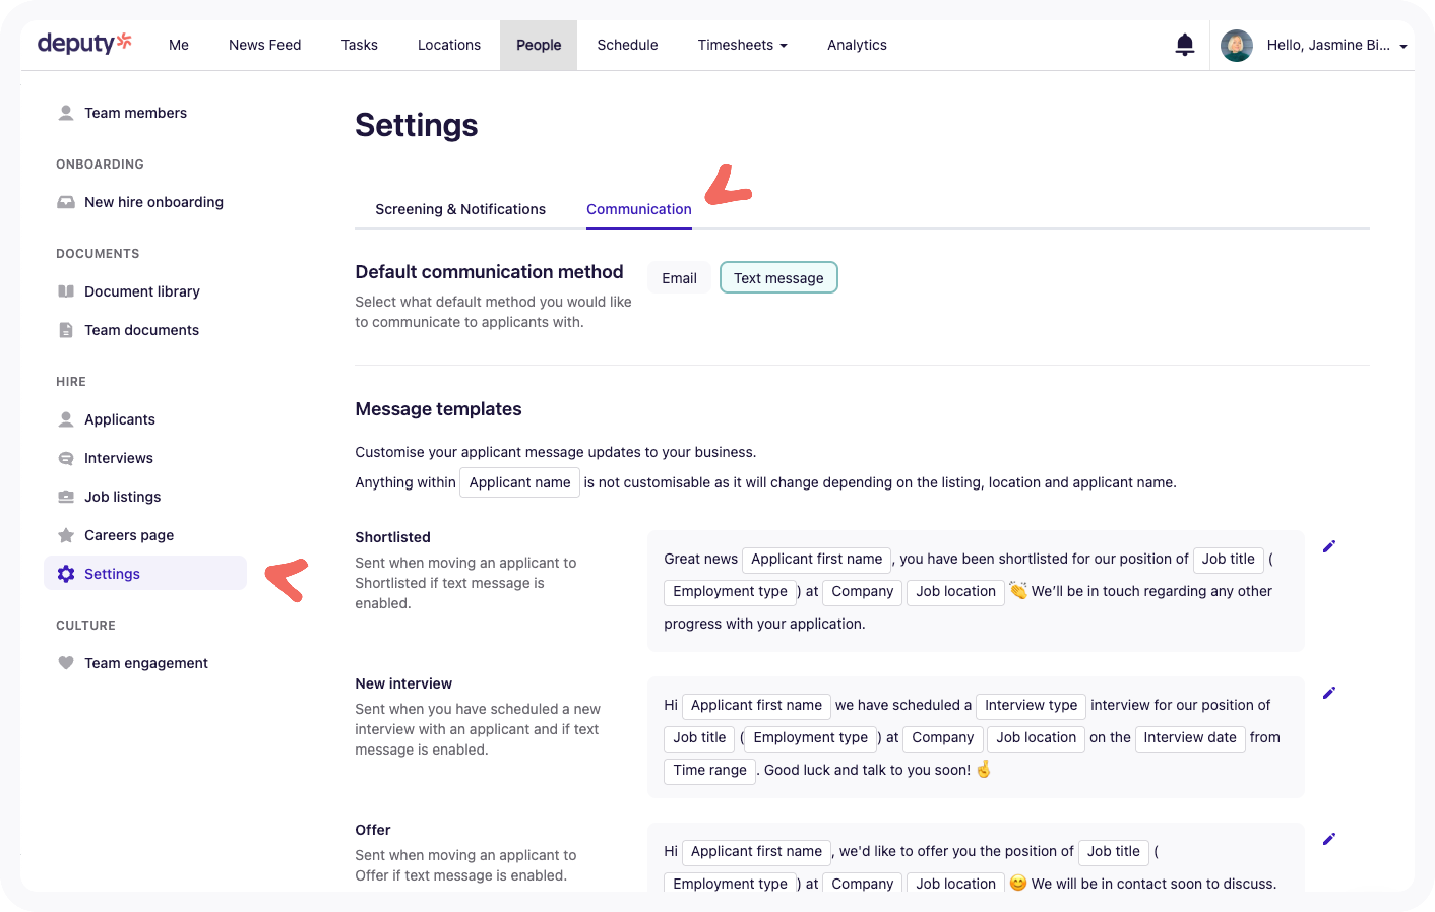Click the Settings gear icon
The width and height of the screenshot is (1435, 912).
(66, 574)
